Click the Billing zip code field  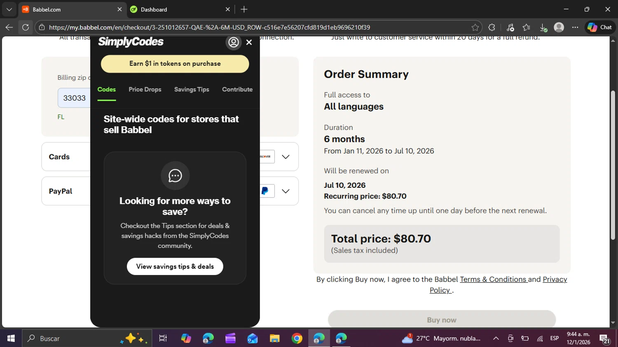[74, 98]
